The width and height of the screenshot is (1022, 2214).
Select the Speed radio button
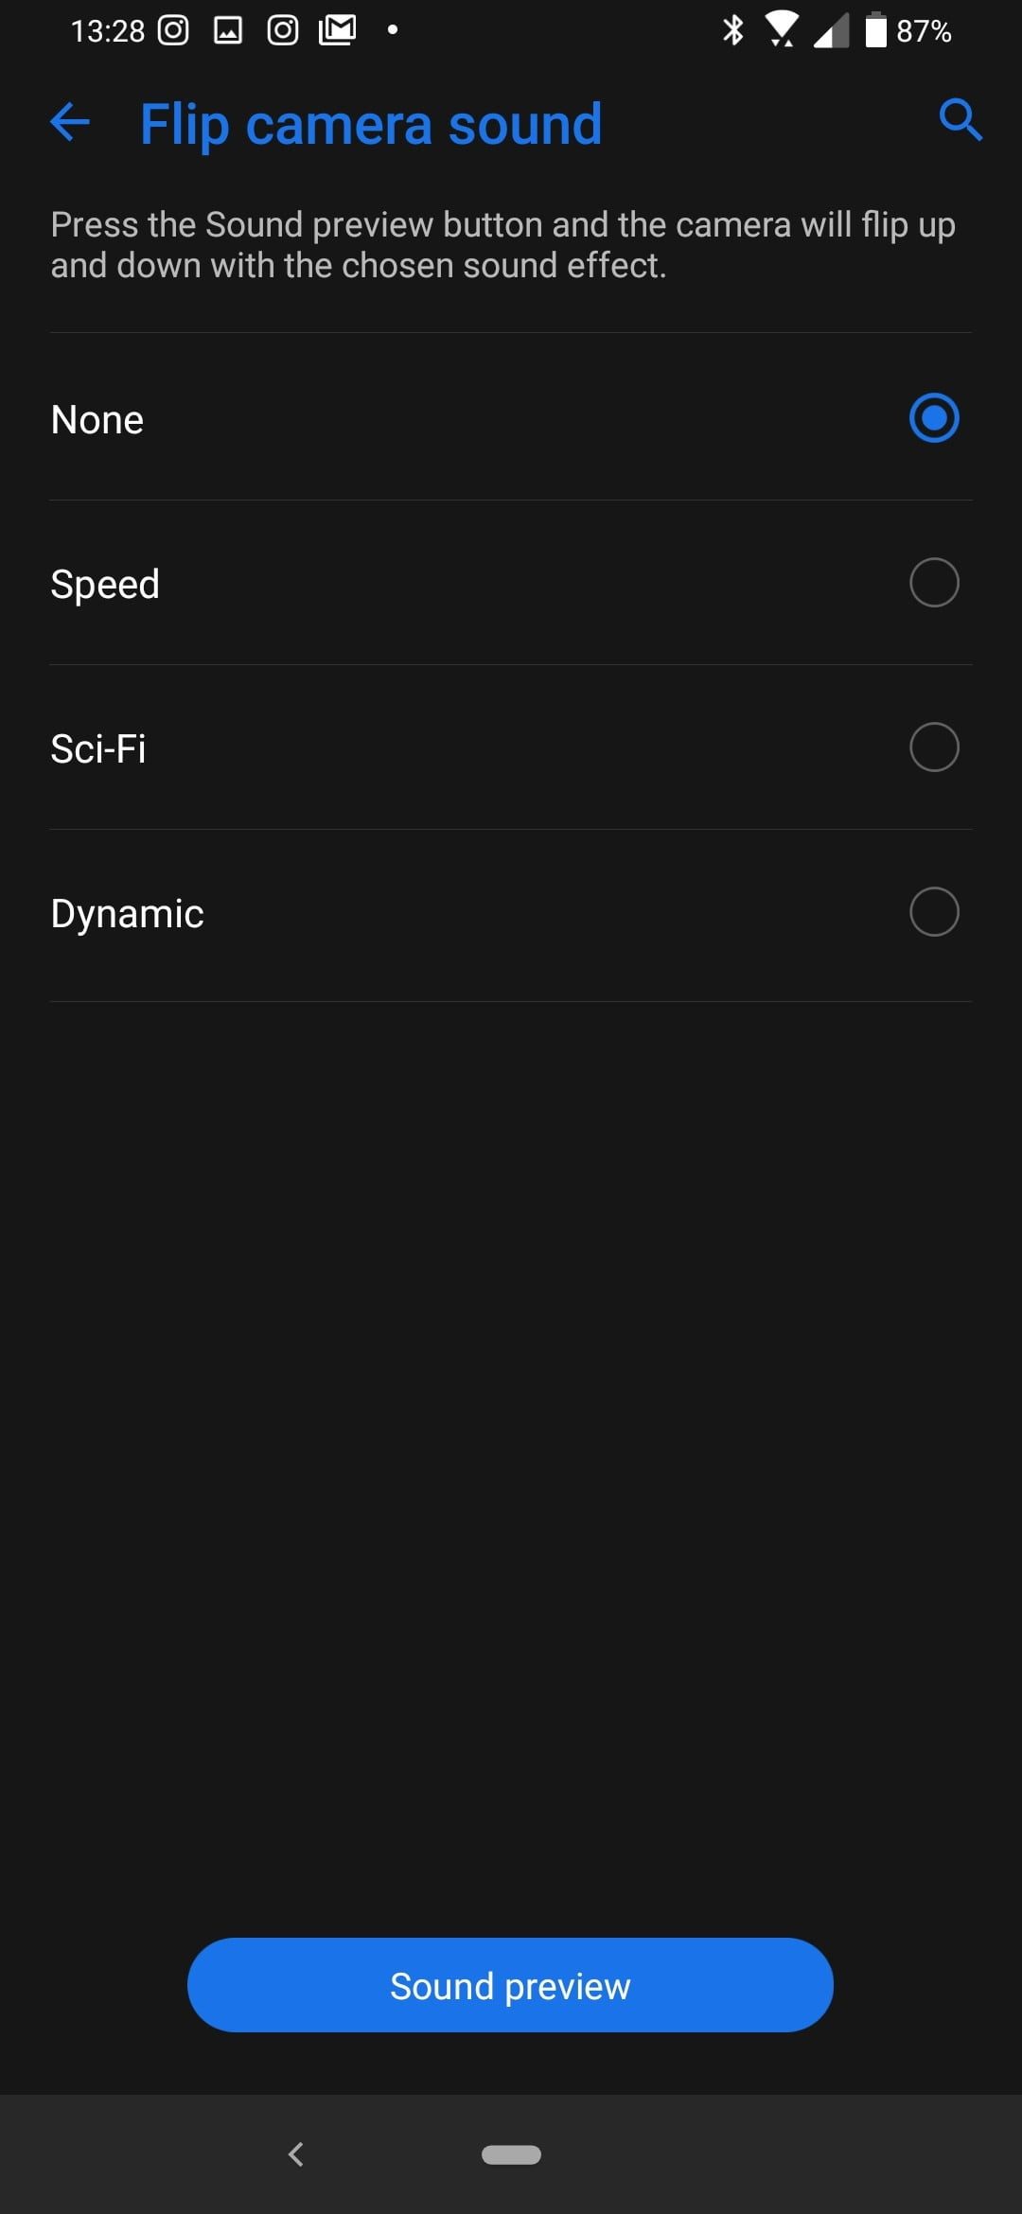point(934,583)
